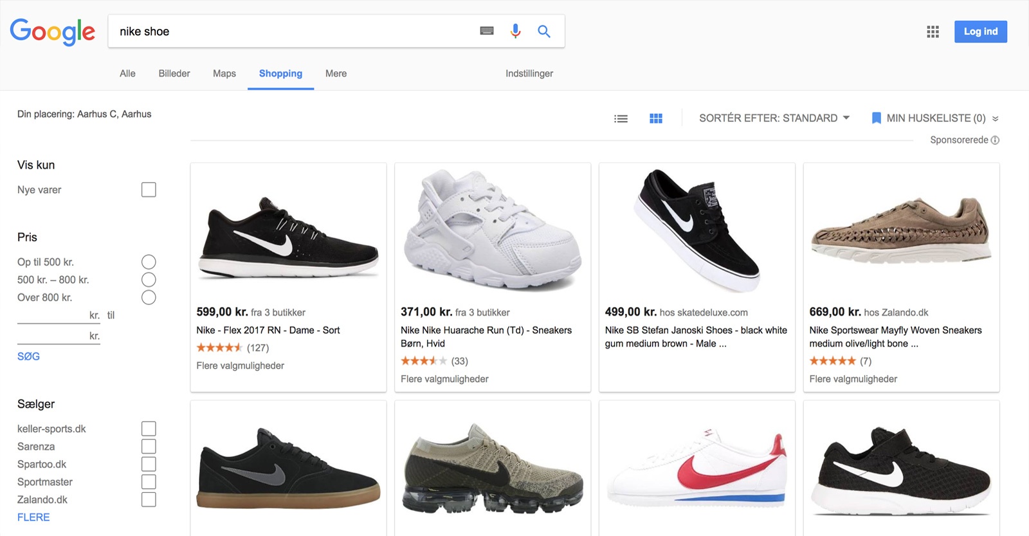Click price 669,00 kr.

(835, 312)
